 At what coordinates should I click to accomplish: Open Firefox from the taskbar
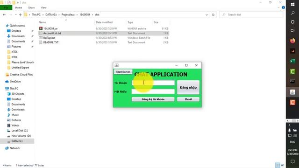292,41
